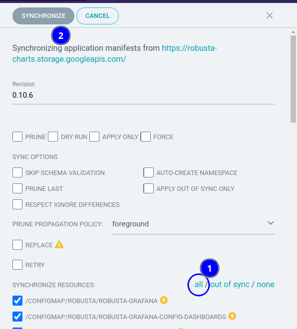Check the APPLY ONLY option

pyautogui.click(x=94, y=137)
